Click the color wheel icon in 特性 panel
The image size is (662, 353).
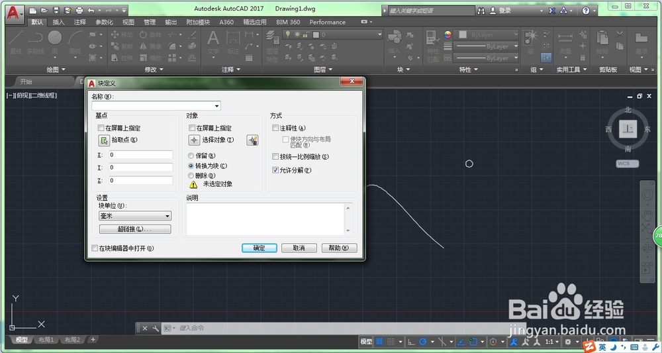448,34
